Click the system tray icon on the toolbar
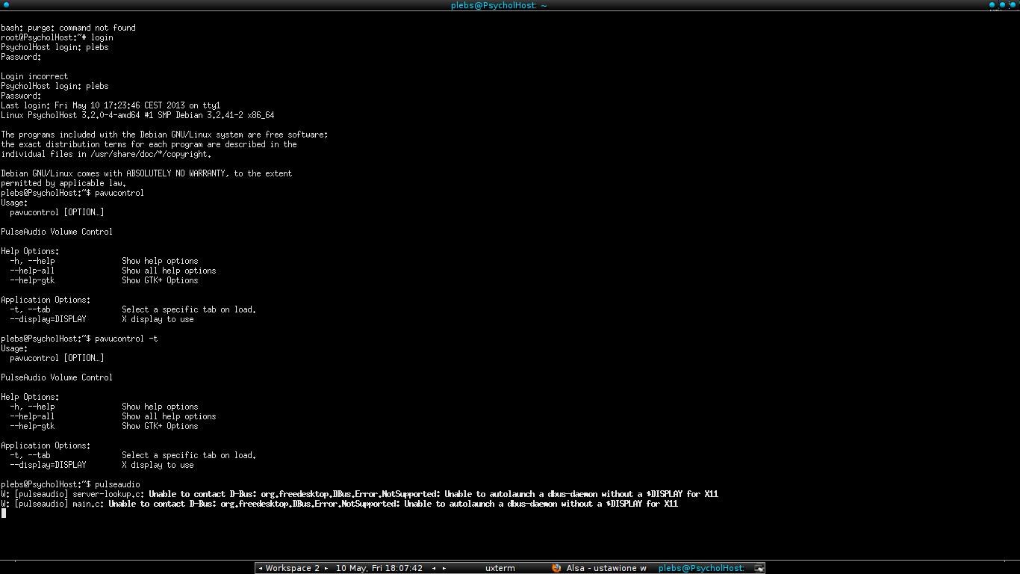Viewport: 1020px width, 574px height. 759,568
